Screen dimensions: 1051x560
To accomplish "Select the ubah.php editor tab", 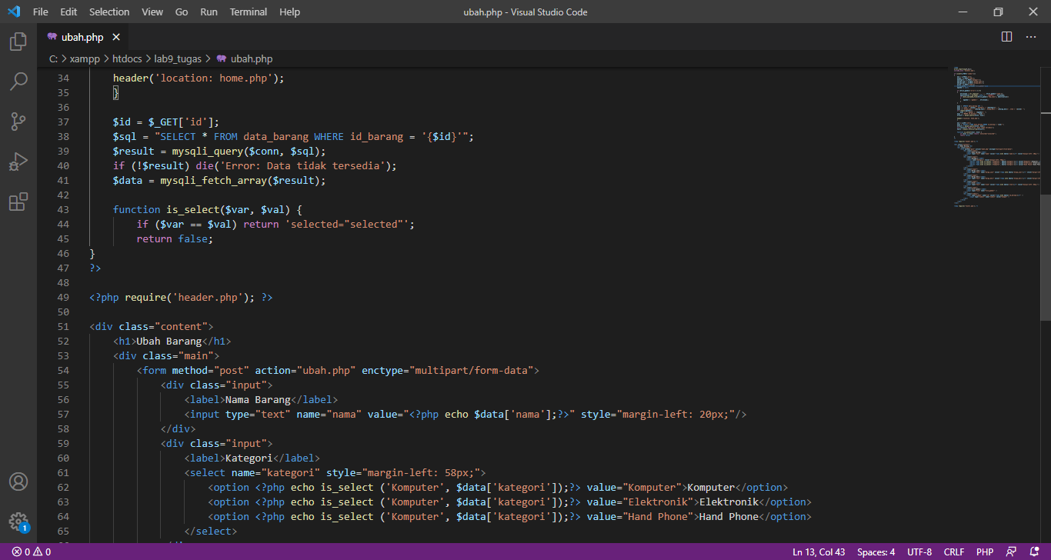I will pyautogui.click(x=83, y=37).
